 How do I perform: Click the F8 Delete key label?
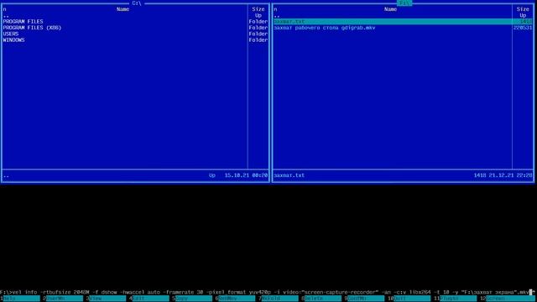[x=322, y=299]
